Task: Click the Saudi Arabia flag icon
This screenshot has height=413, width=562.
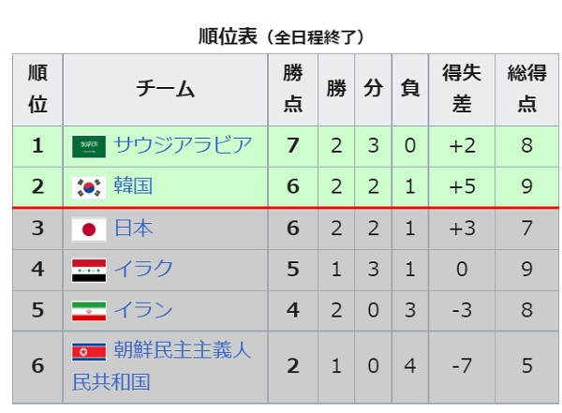Action: (x=89, y=146)
